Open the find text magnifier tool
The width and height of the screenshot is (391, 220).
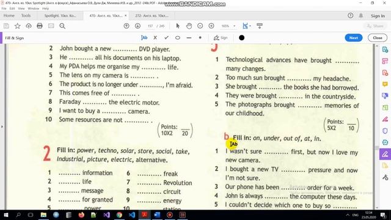coord(62,26)
